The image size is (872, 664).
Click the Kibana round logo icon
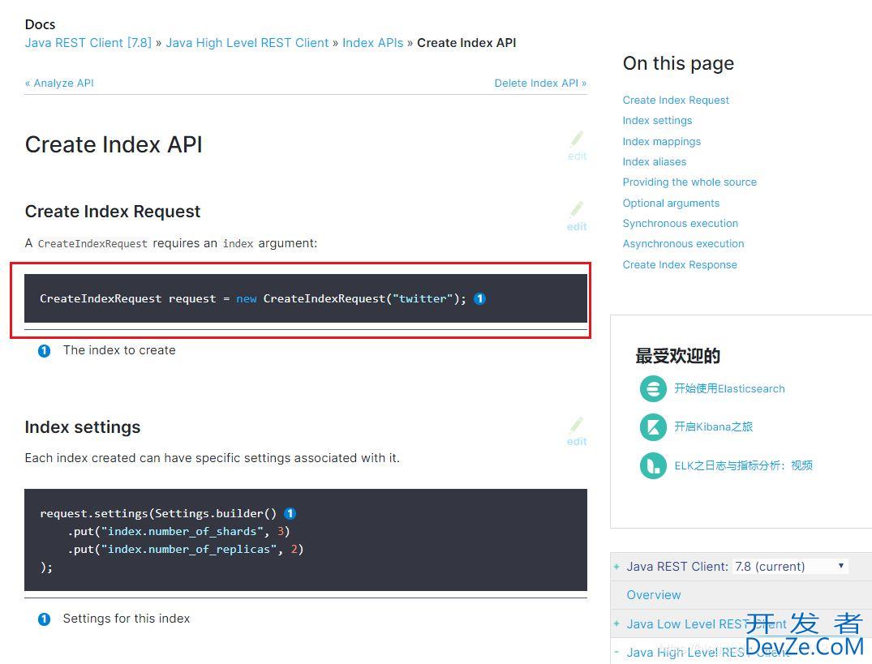click(653, 426)
